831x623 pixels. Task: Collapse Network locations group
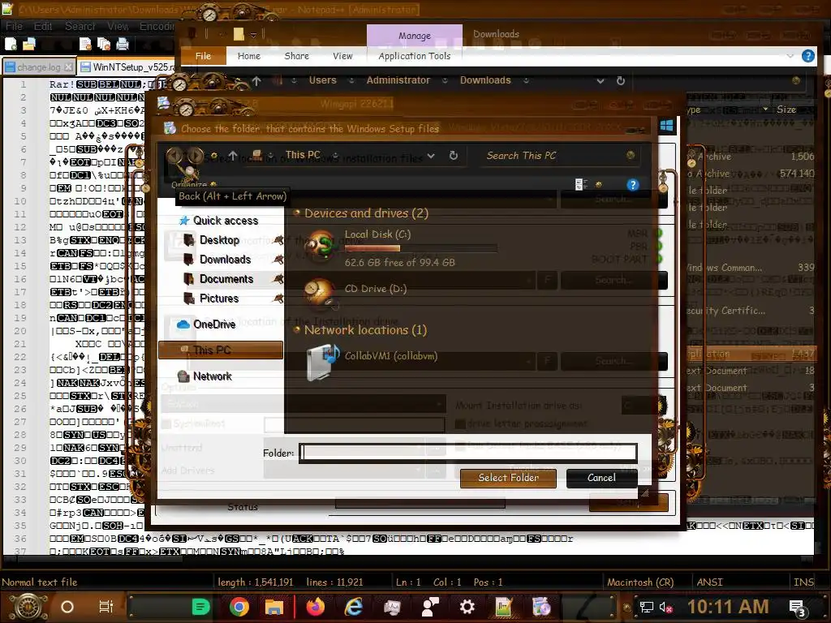(x=296, y=329)
